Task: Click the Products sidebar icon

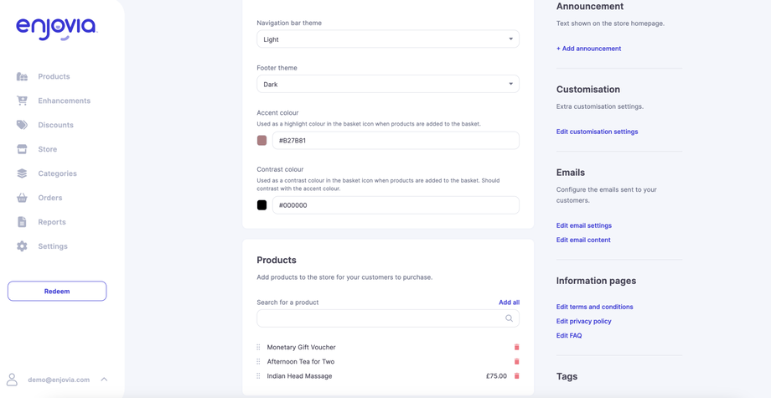Action: [22, 76]
